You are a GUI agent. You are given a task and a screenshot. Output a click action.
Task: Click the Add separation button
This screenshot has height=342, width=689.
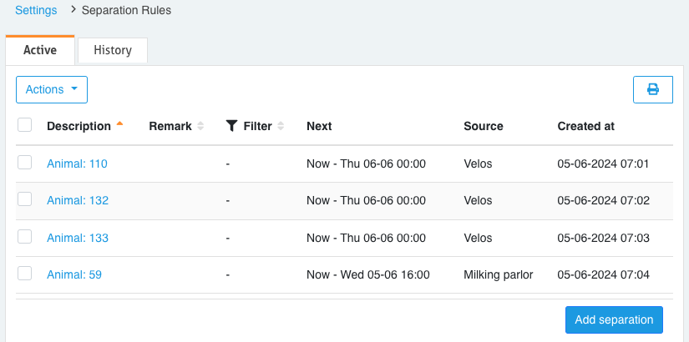(614, 319)
